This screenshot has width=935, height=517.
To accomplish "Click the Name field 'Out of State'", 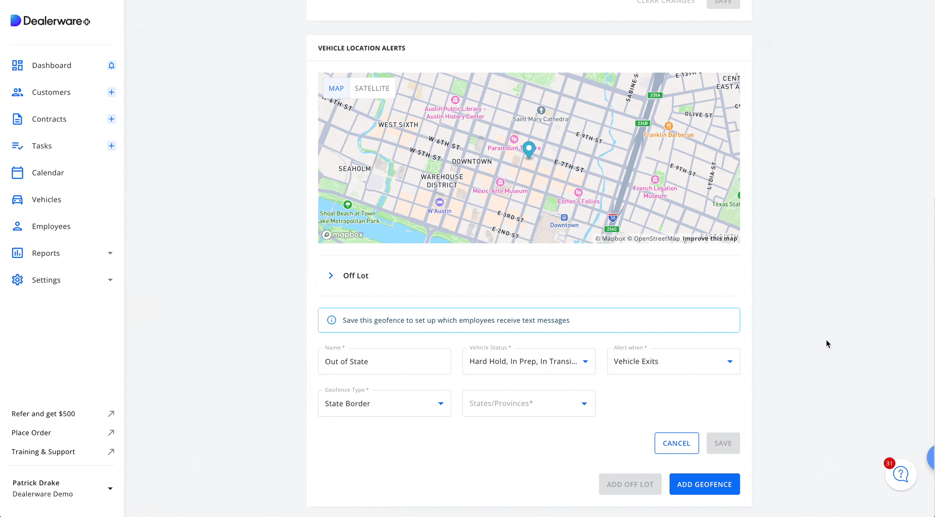I will 384,361.
